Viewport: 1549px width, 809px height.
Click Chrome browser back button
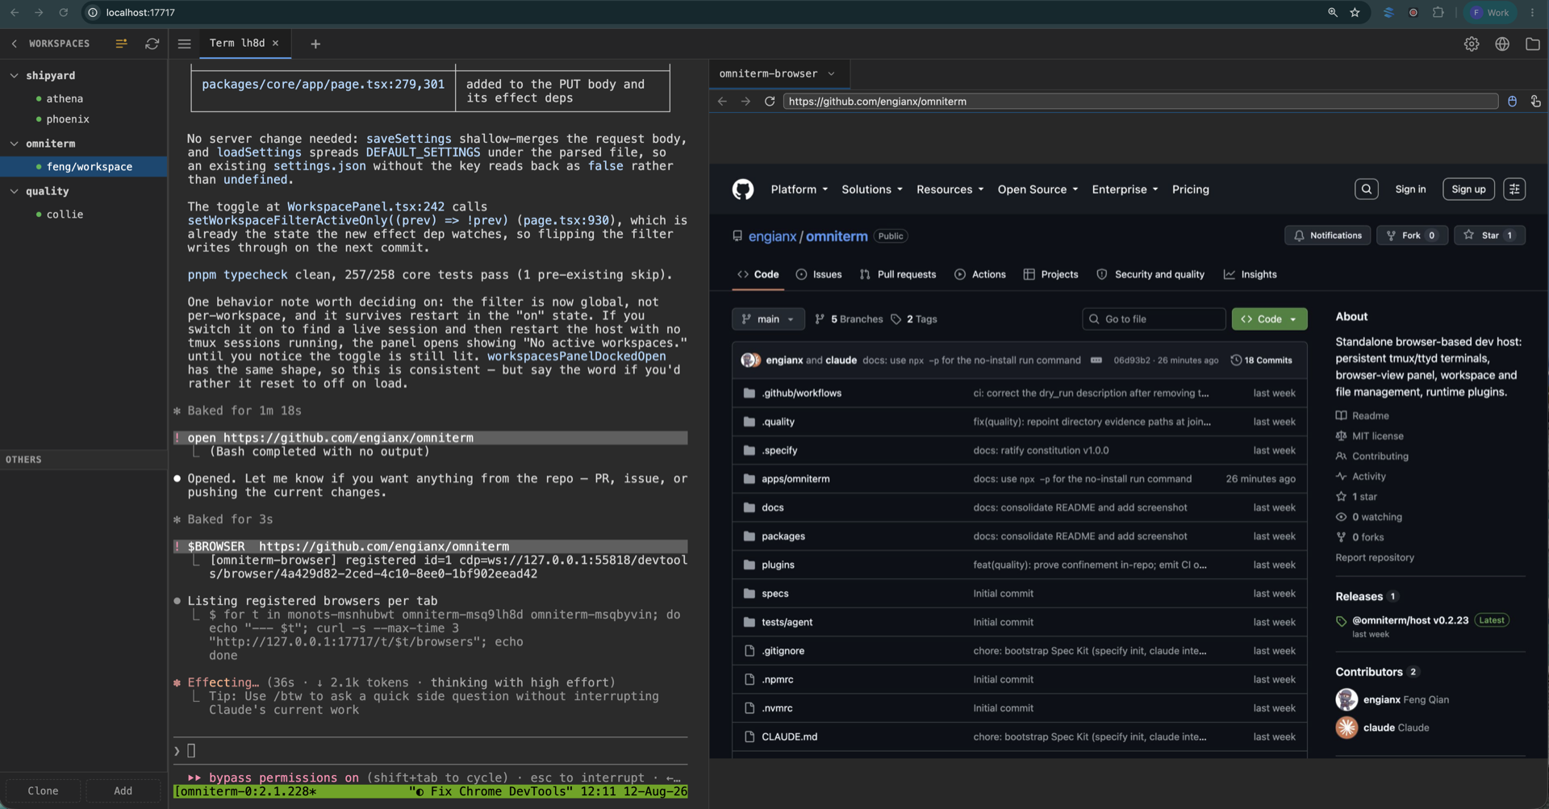15,13
